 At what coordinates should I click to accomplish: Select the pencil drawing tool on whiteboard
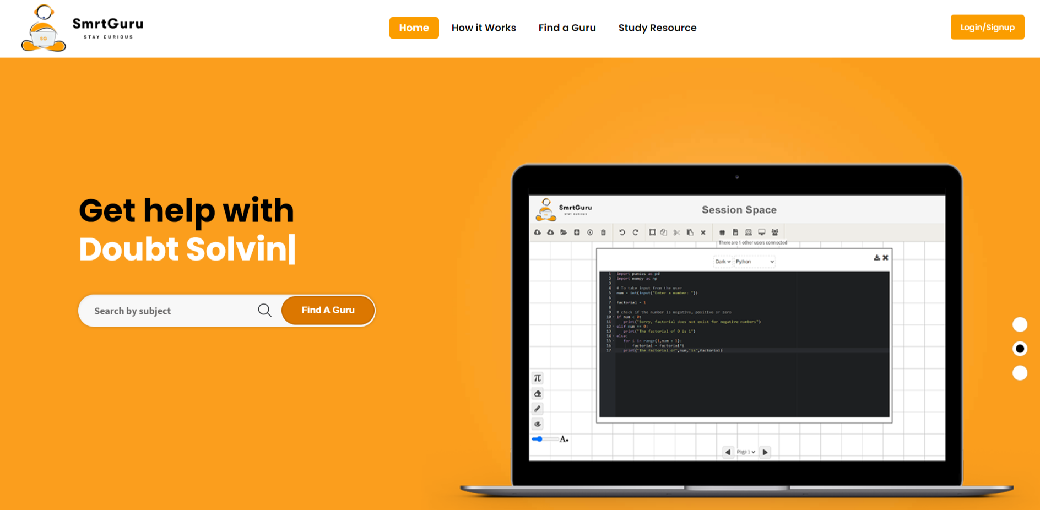[x=538, y=409]
